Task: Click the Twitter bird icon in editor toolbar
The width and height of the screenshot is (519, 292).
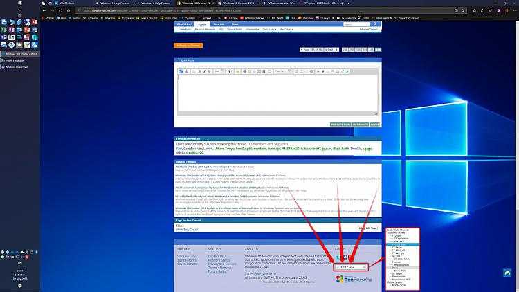Action: tap(347, 71)
